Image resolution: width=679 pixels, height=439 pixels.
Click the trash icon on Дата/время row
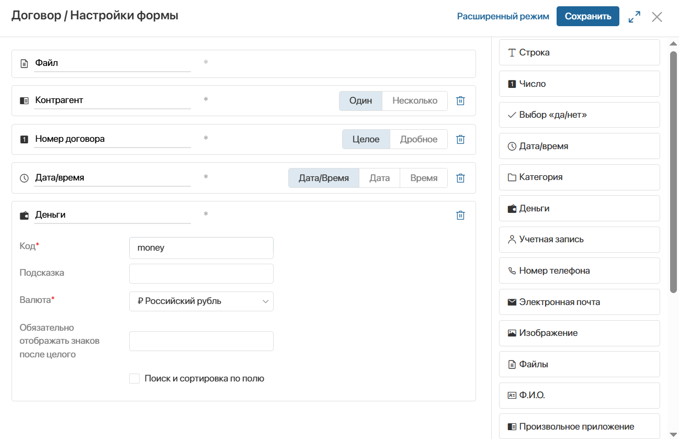click(460, 178)
